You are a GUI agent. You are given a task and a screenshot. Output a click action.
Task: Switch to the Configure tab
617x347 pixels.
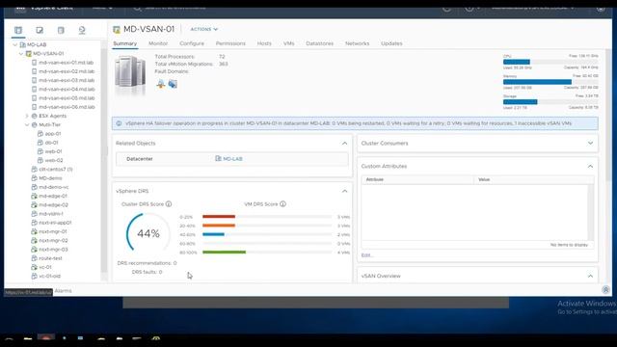192,43
